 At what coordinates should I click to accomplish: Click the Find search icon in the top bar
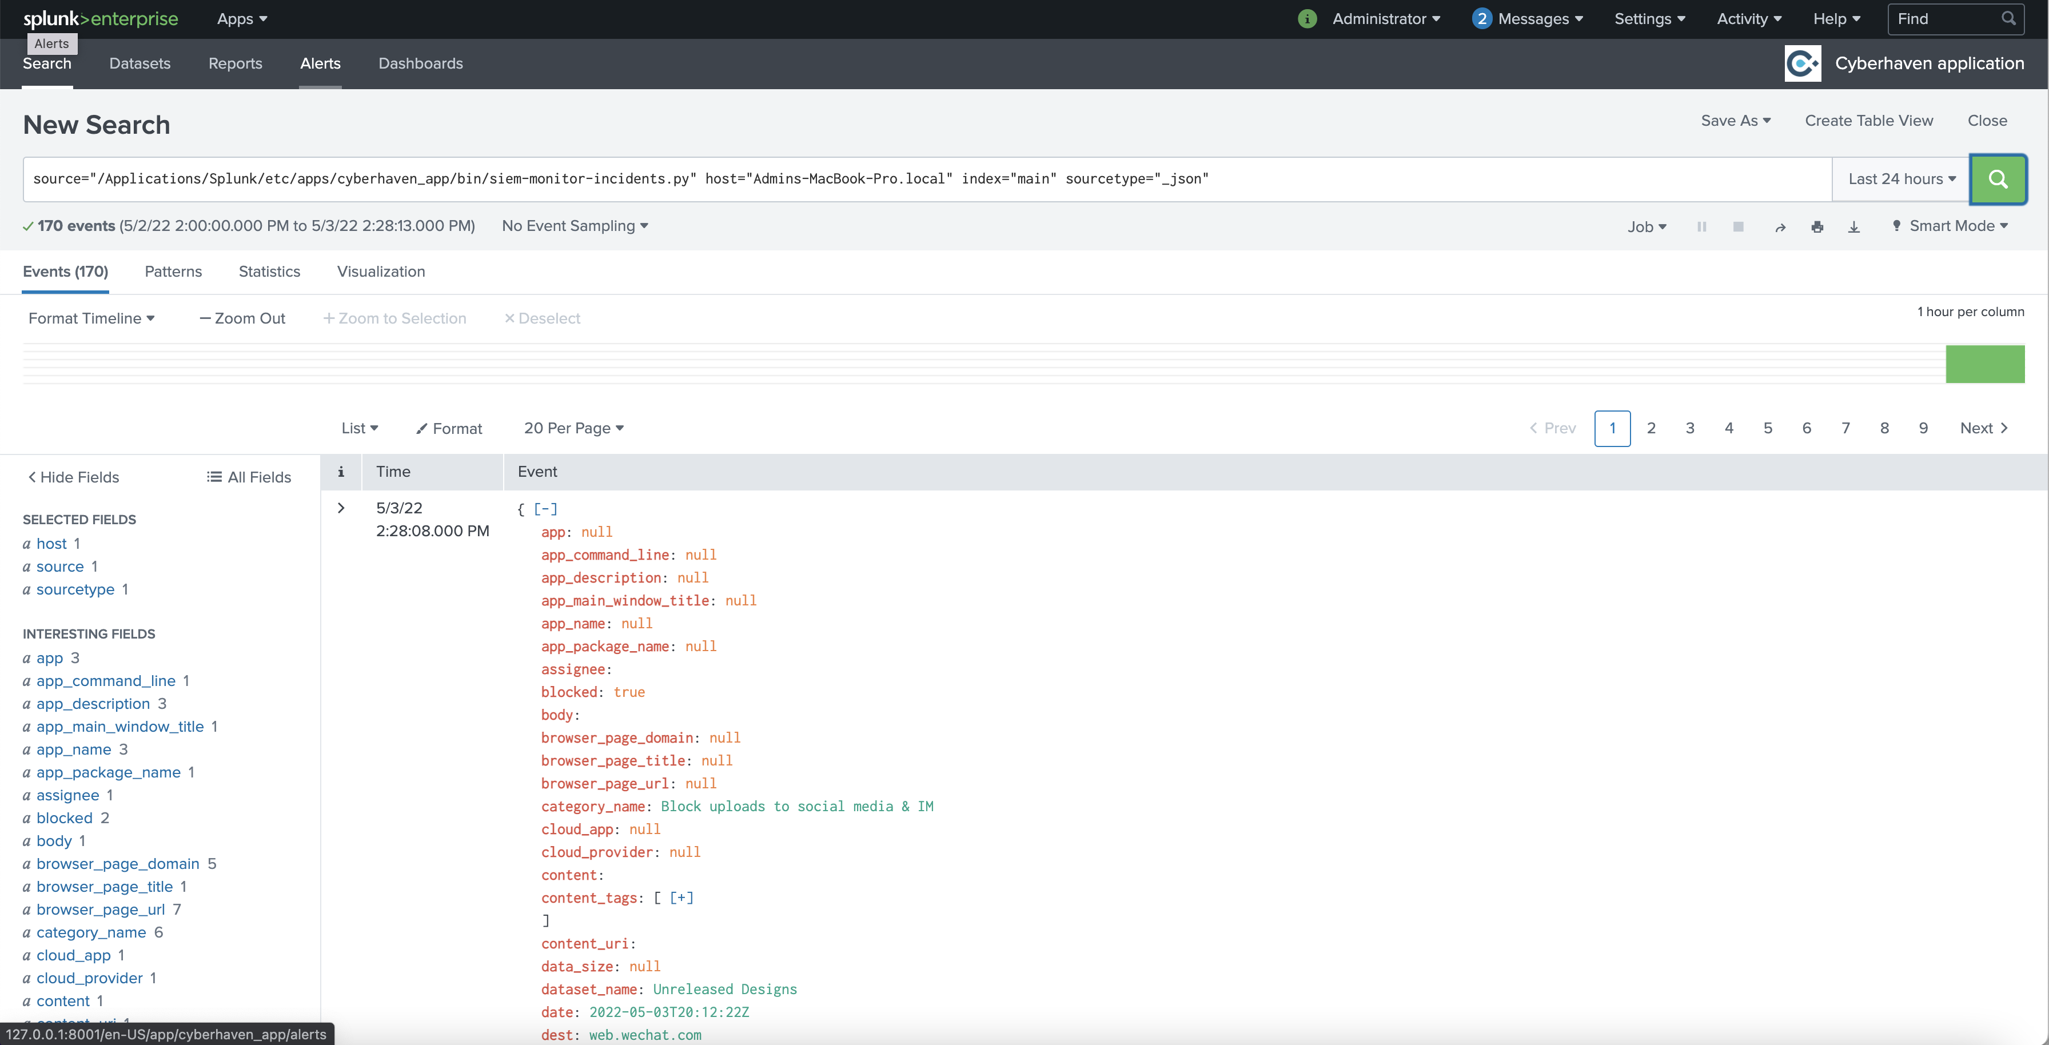[2009, 18]
